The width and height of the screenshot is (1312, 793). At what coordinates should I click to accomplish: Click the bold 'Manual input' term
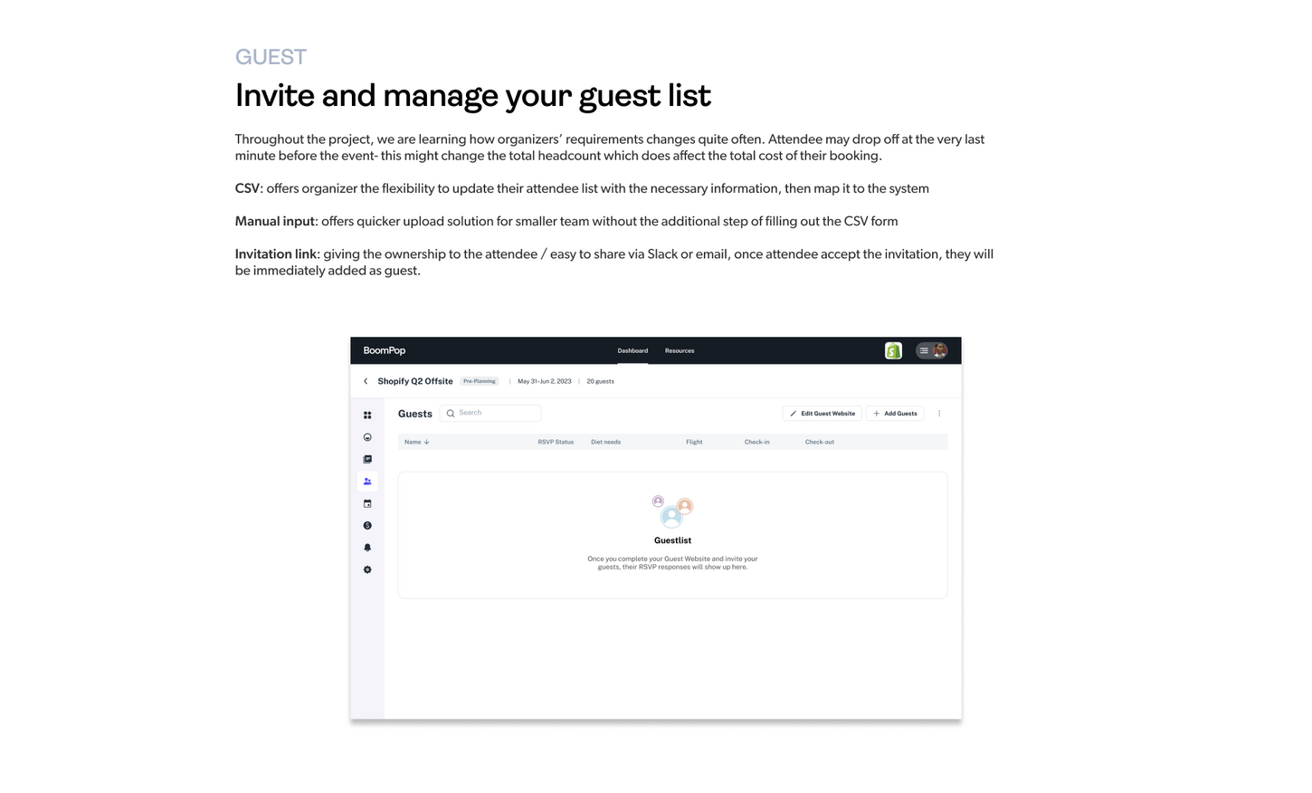[x=275, y=221]
